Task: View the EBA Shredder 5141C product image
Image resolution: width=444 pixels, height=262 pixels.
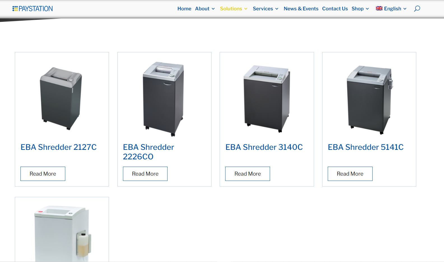Action: tap(369, 100)
